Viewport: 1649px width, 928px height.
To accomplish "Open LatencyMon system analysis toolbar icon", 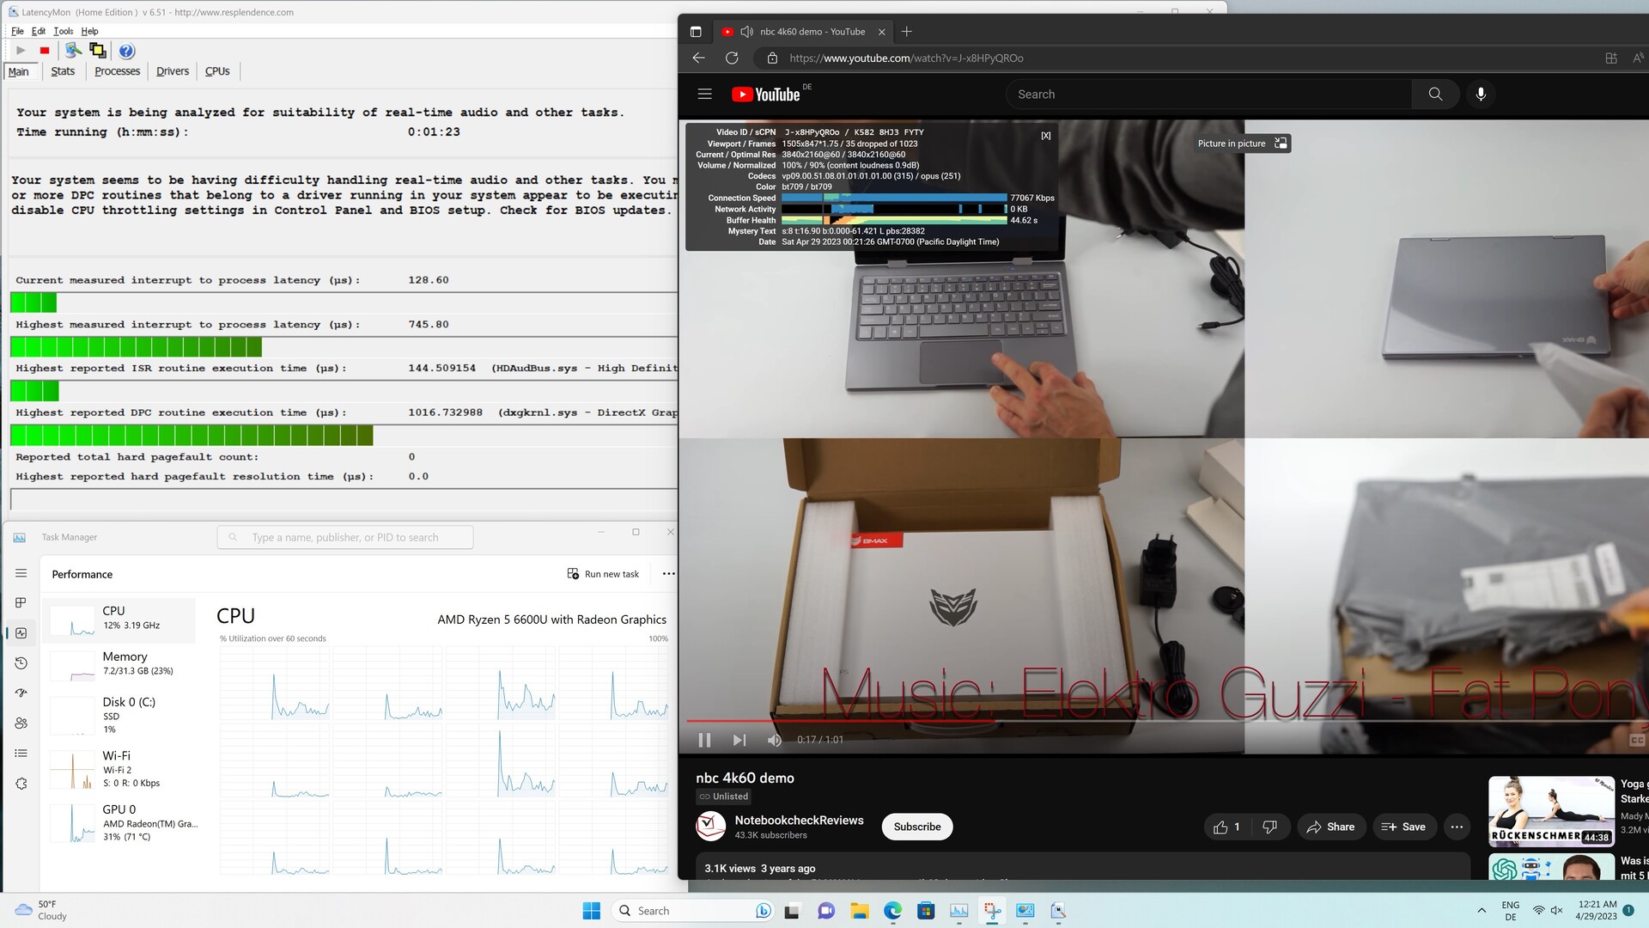I will pos(73,51).
